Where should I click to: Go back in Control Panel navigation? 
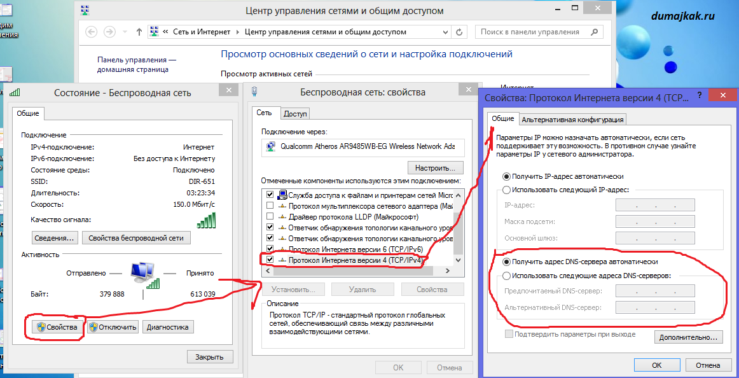point(92,32)
